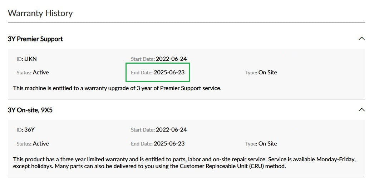374x182 pixels.
Task: Click the Type label in 3Y On-site section
Action: pos(251,144)
